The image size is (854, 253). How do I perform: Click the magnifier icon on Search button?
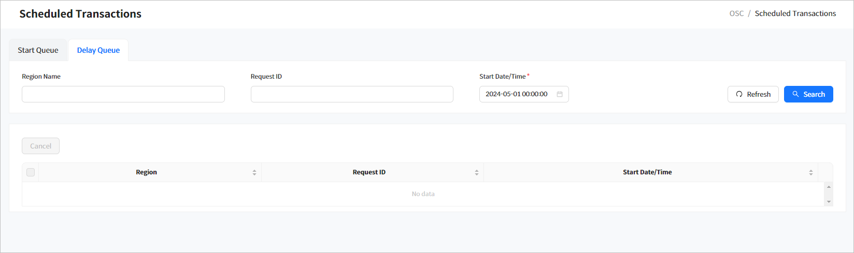795,94
